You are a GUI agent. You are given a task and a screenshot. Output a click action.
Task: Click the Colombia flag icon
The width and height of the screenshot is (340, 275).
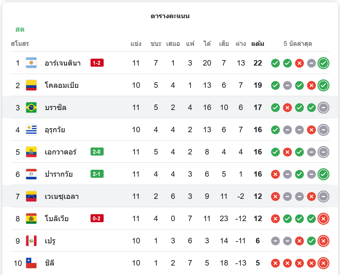(x=31, y=85)
